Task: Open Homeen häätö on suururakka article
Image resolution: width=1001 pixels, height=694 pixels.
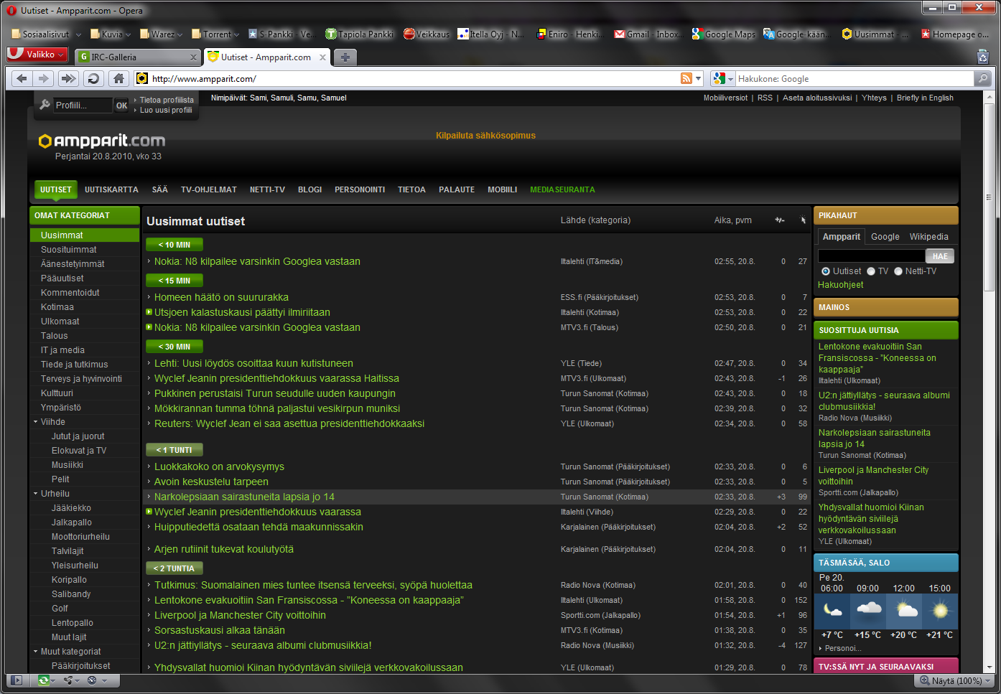Action: coord(221,297)
